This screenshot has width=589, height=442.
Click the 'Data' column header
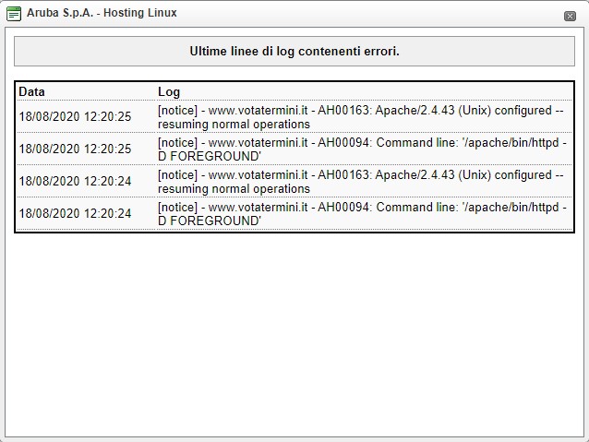click(31, 91)
